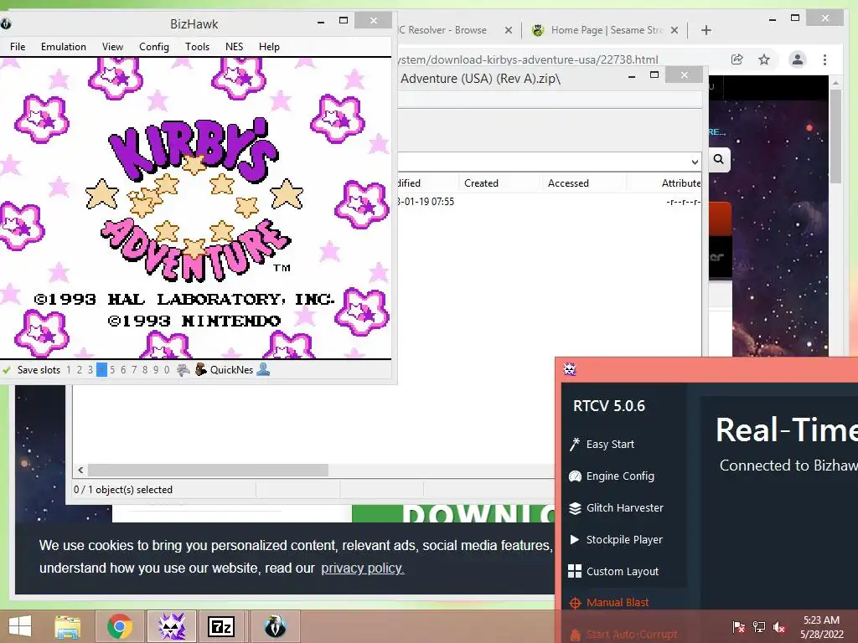Image resolution: width=858 pixels, height=643 pixels.
Task: Select save slot 1 in BizHawk
Action: [69, 369]
